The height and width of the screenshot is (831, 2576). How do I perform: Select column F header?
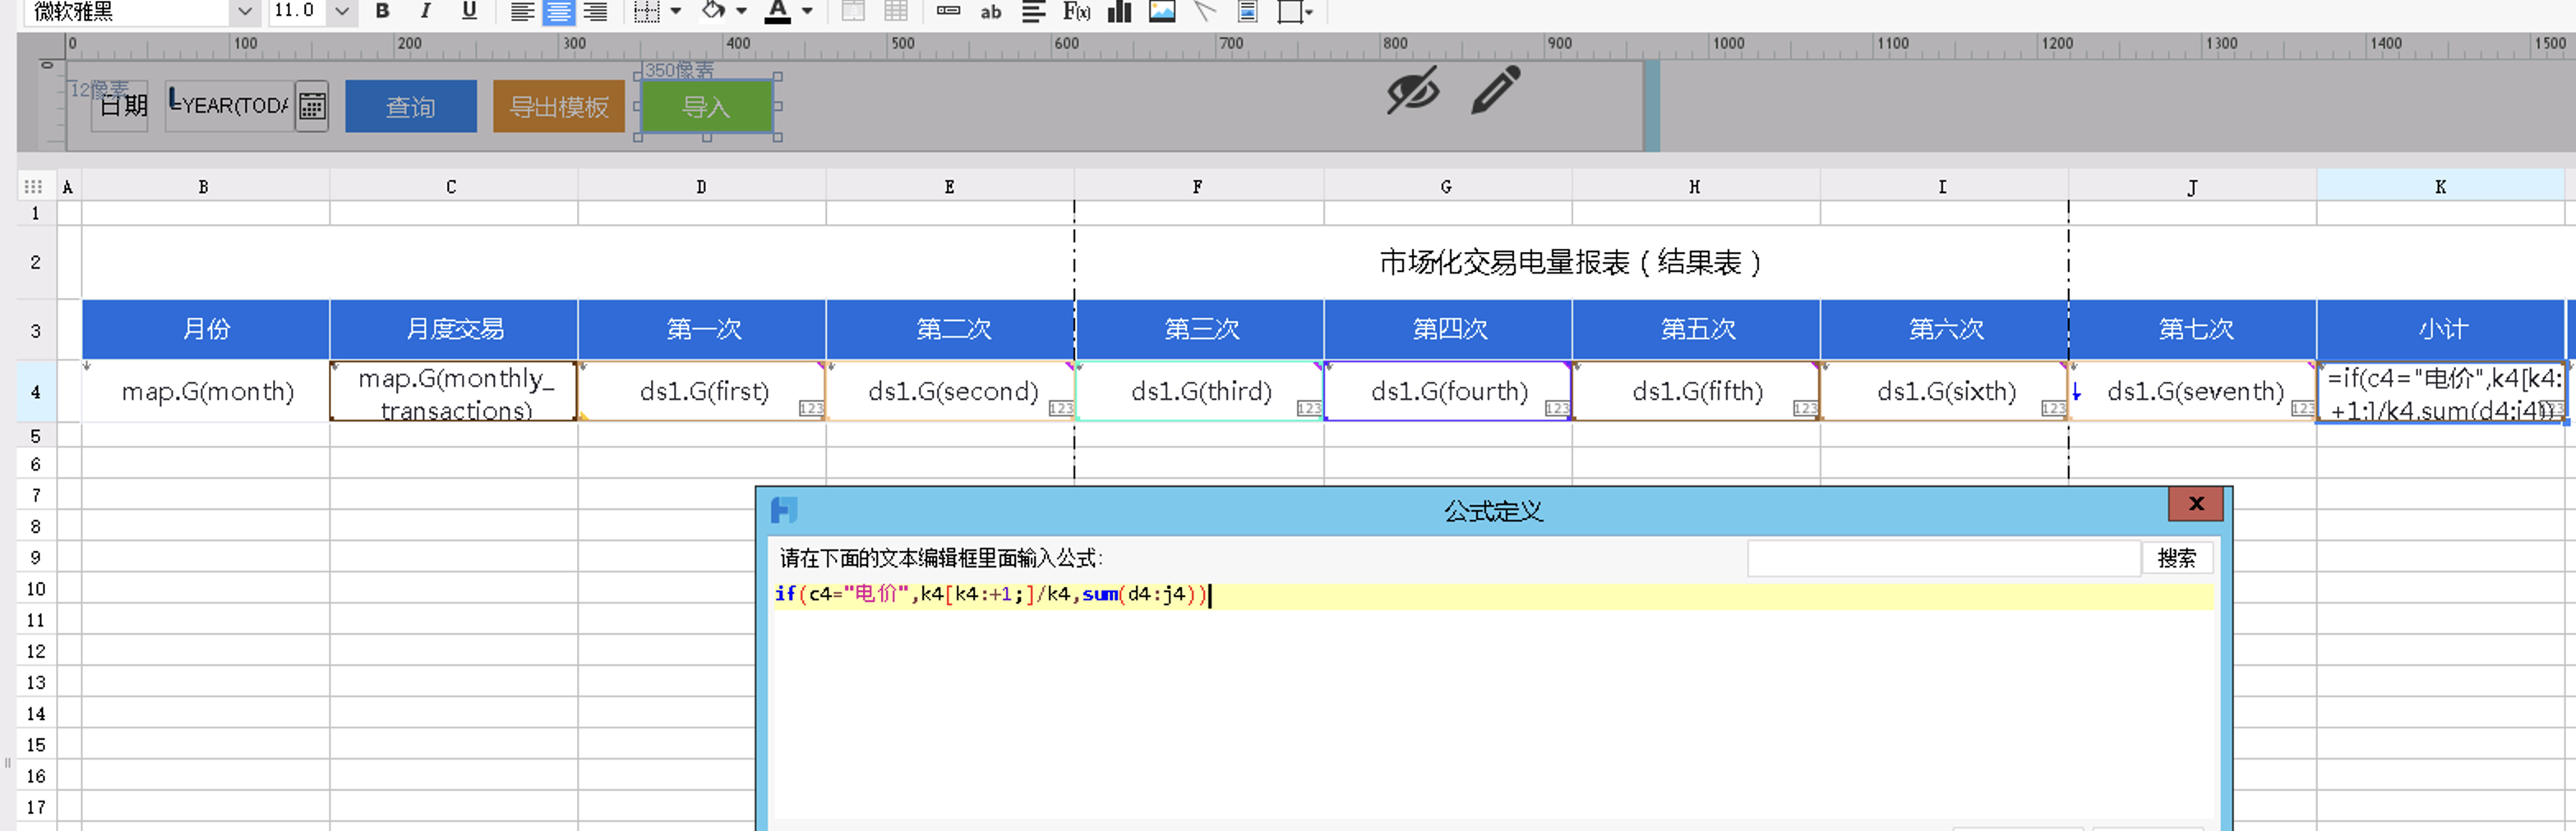[x=1198, y=186]
